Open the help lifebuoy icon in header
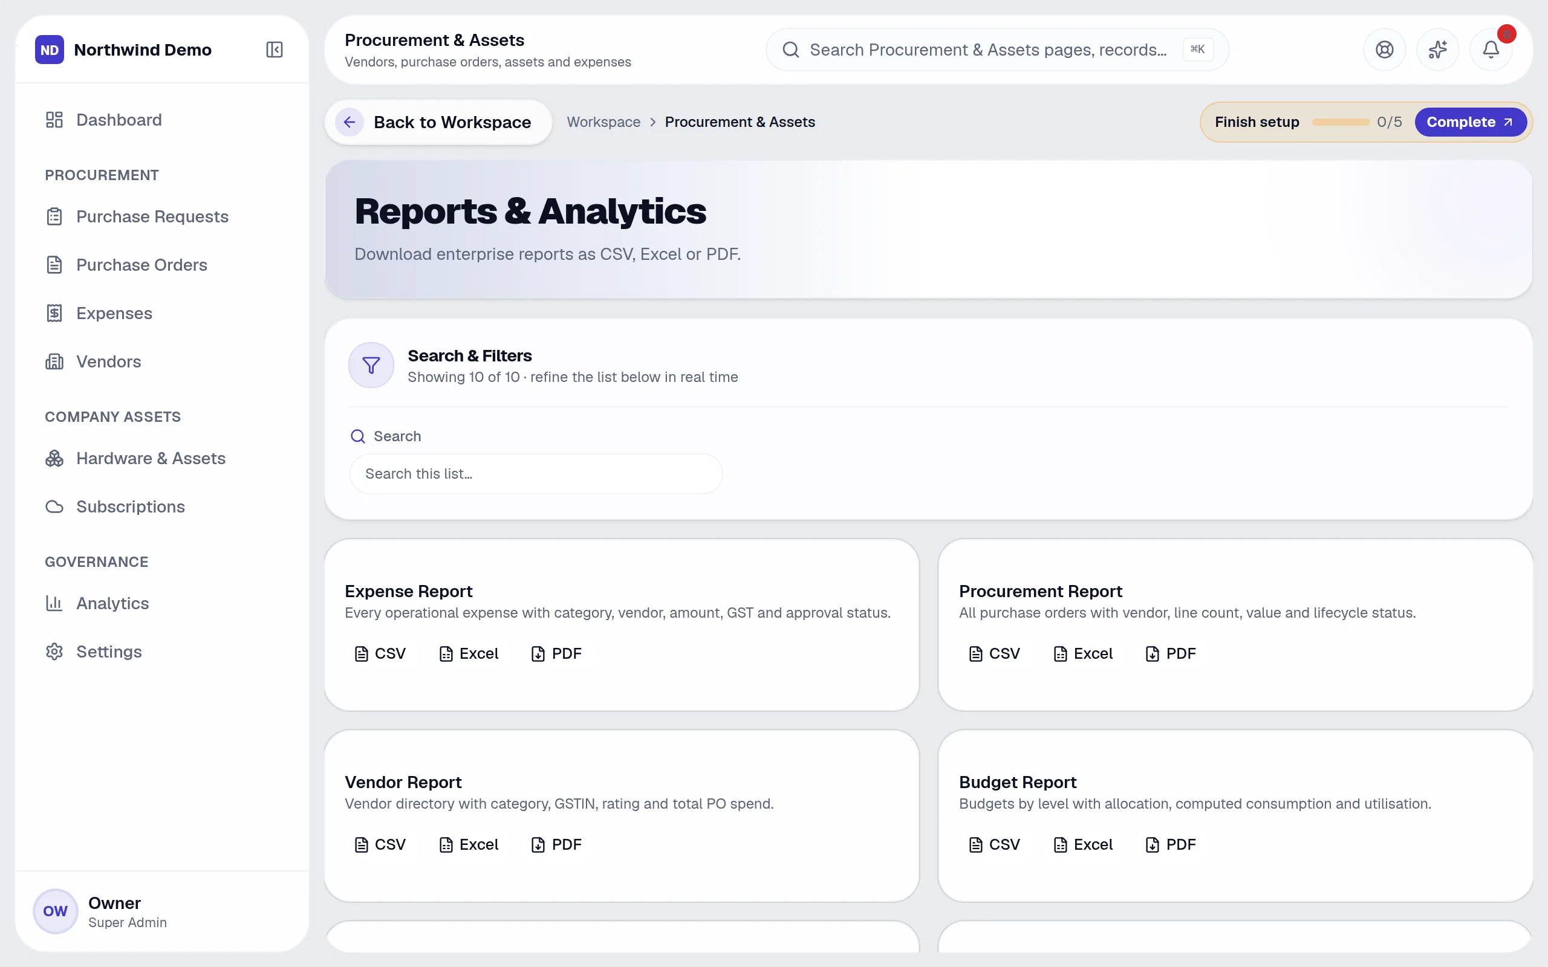 click(x=1384, y=50)
